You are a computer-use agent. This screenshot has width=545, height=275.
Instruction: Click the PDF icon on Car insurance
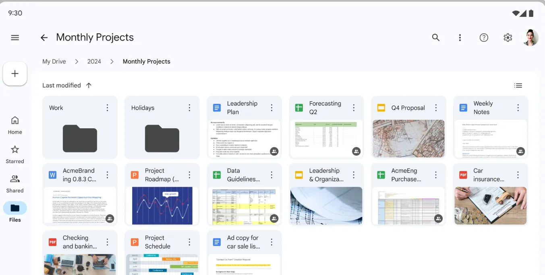[x=463, y=175]
